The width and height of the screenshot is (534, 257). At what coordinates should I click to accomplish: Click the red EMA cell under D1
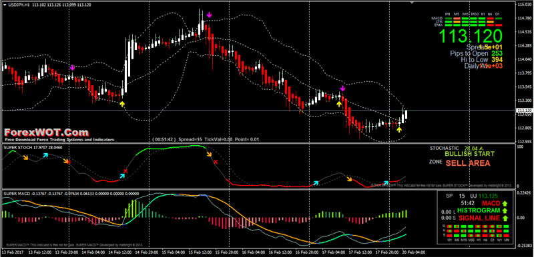point(499,25)
